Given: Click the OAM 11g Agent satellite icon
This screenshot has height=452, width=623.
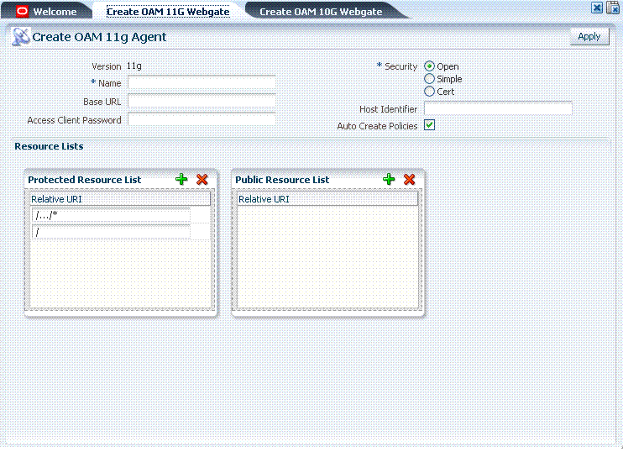Looking at the screenshot, I should pos(21,37).
